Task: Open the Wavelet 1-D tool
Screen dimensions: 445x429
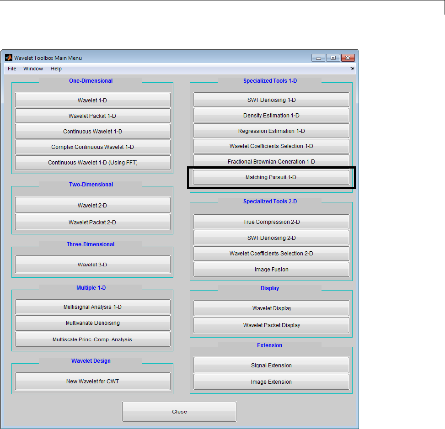Action: pyautogui.click(x=92, y=100)
